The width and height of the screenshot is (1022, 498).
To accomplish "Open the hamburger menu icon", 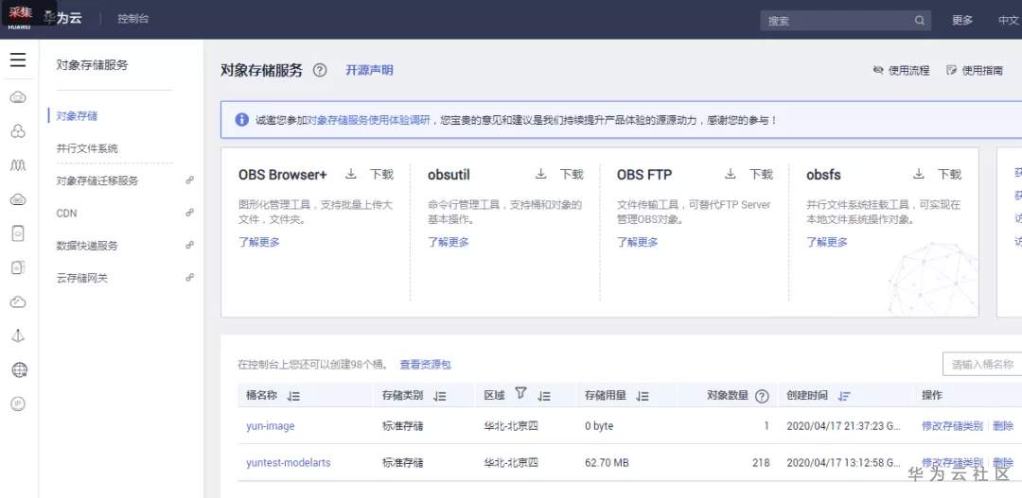I will 18,60.
